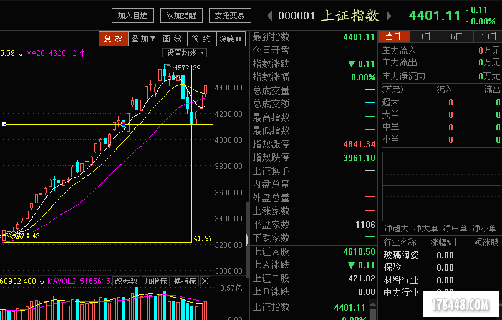Click the 小单 order row label
The image size is (502, 320).
point(390,140)
